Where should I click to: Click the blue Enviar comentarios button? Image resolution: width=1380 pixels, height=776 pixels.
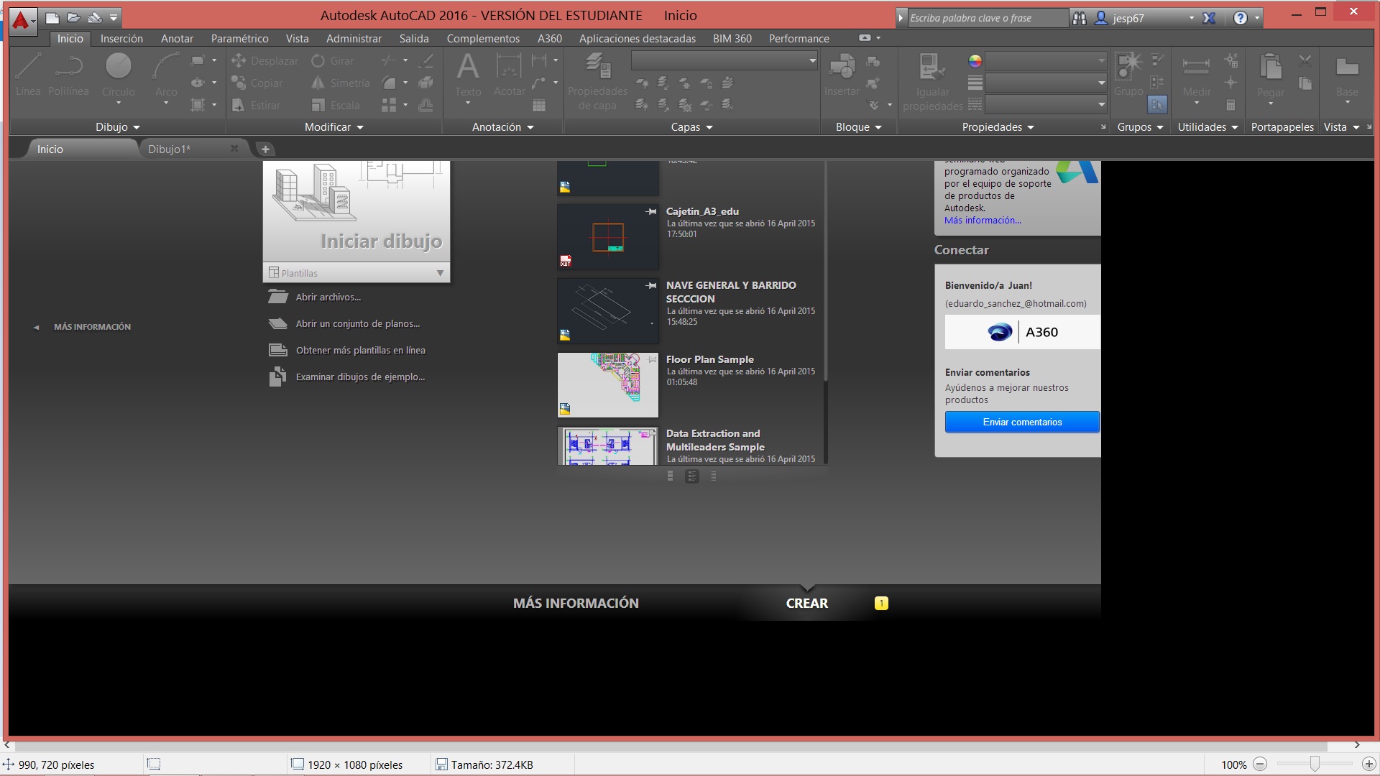click(1022, 422)
